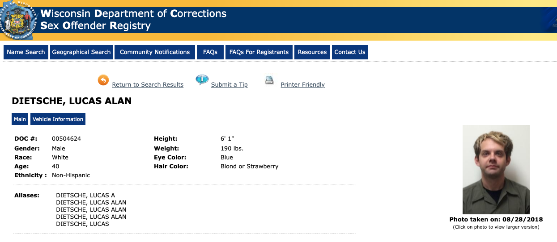
Task: Click the Submit a Tip link
Action: point(229,85)
